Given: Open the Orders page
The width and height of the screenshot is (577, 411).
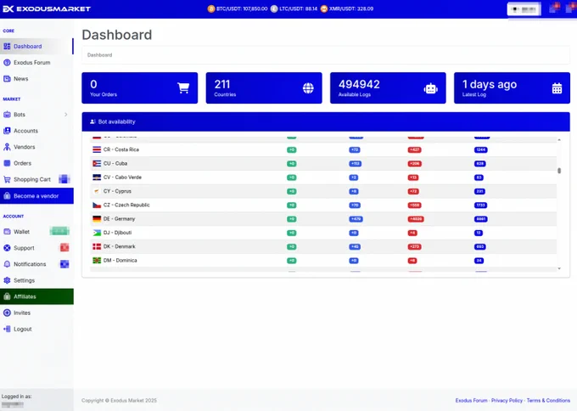Looking at the screenshot, I should click(36, 163).
